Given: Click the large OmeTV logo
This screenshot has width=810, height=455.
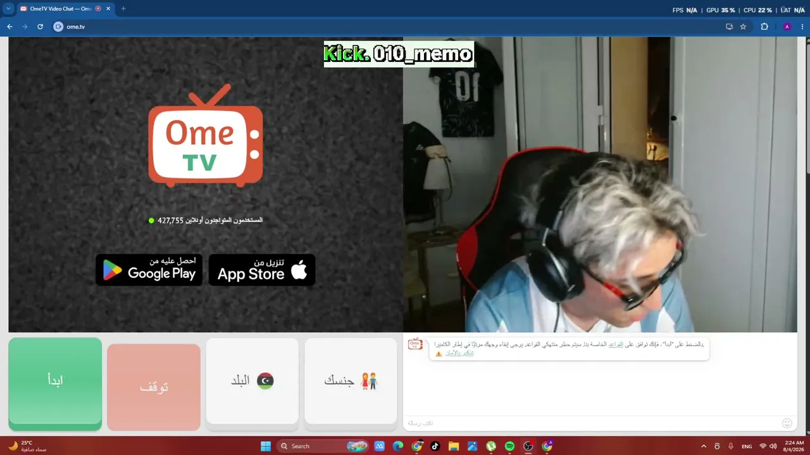Looking at the screenshot, I should coord(206,136).
